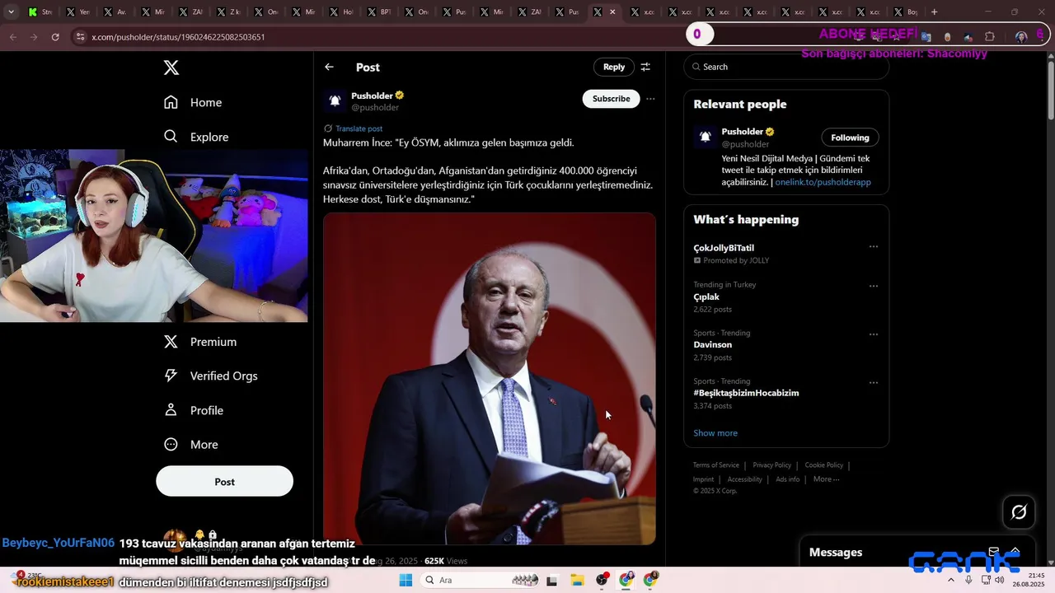Open File Explorer from the taskbar

click(577, 580)
